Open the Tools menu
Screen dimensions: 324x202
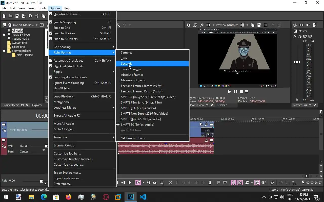click(x=43, y=8)
